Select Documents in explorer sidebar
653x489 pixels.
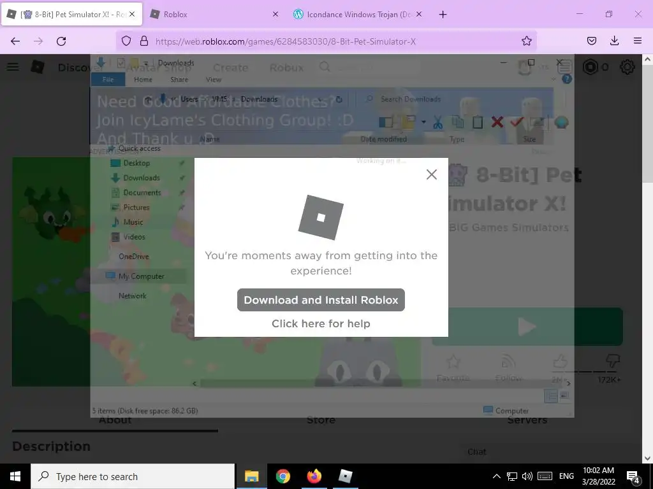(142, 192)
